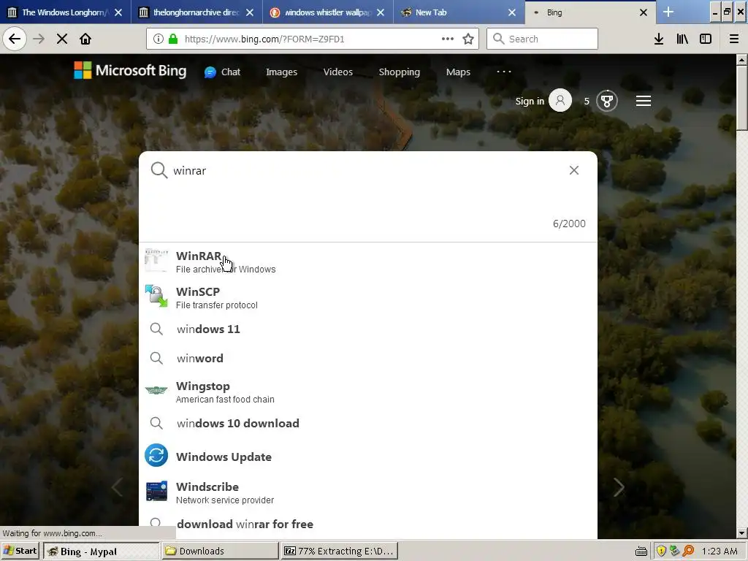The image size is (748, 561).
Task: Switch to thelonghornarchive directory tab
Action: click(196, 12)
